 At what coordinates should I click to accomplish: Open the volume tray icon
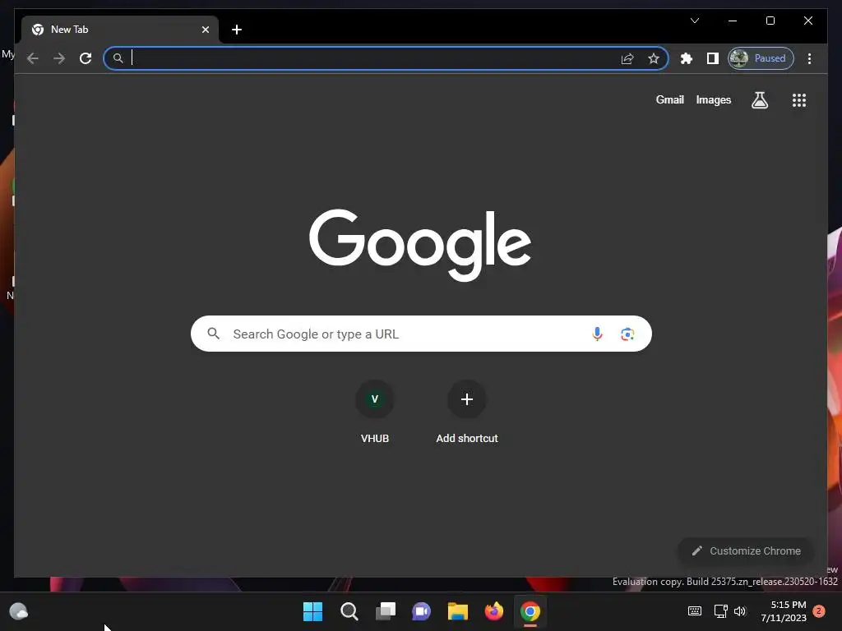(740, 610)
